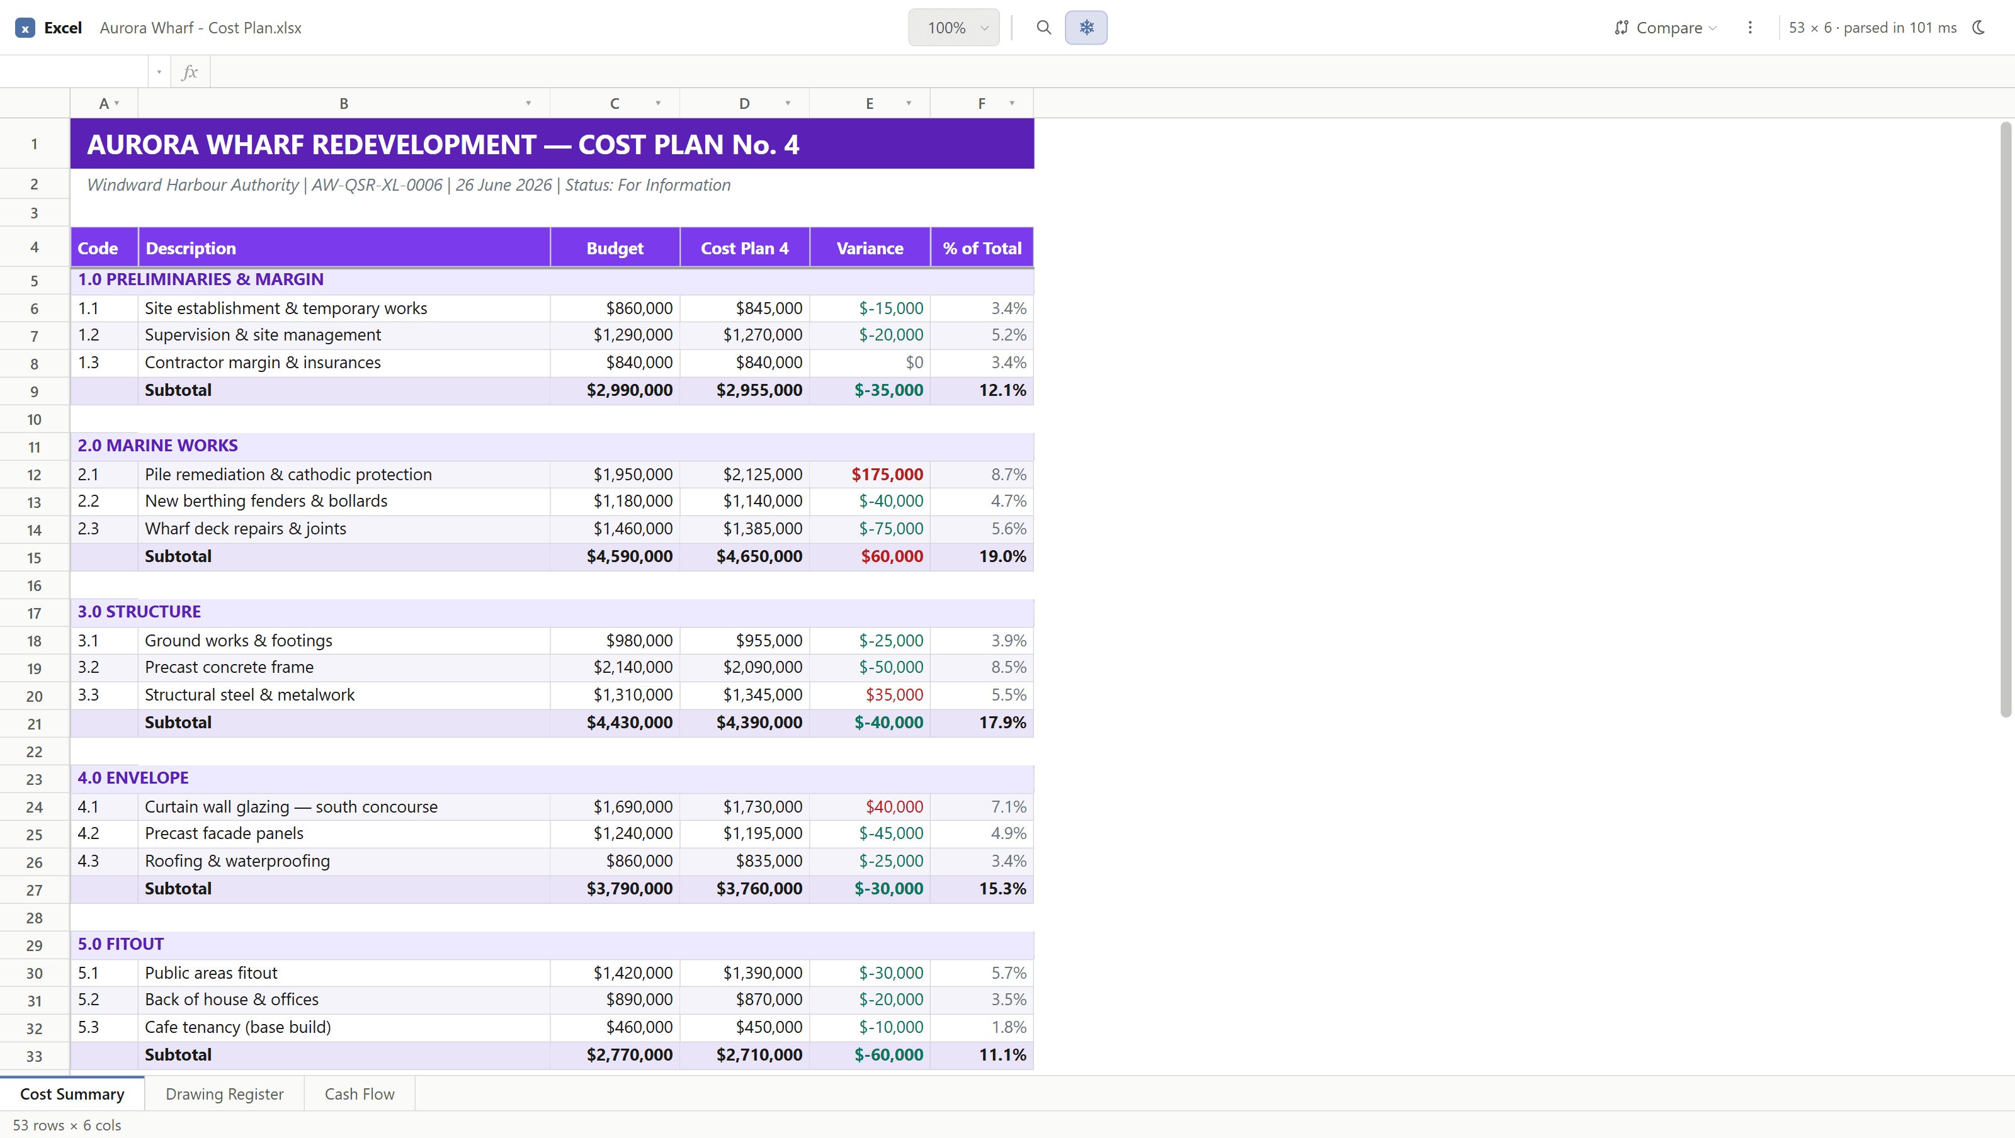2015x1138 pixels.
Task: Click the Windward Harbour Authority subtitle cell
Action: click(x=552, y=184)
